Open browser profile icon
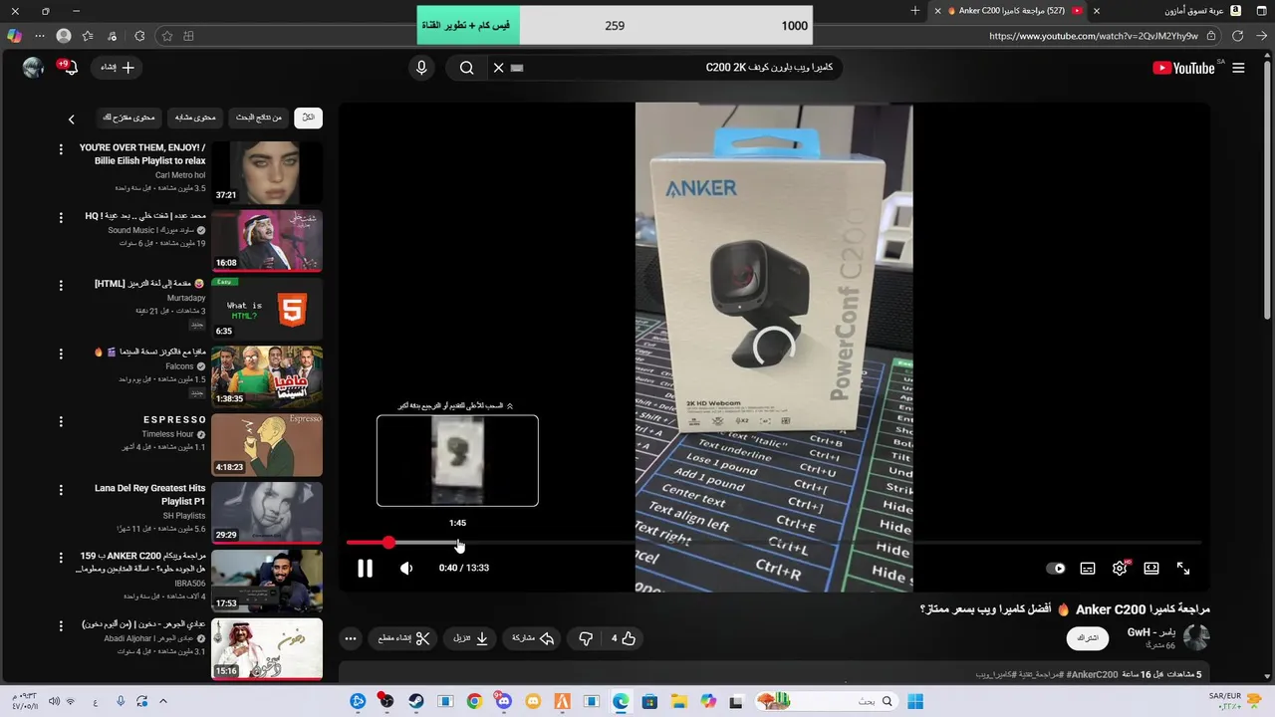Image resolution: width=1275 pixels, height=717 pixels. tap(64, 36)
